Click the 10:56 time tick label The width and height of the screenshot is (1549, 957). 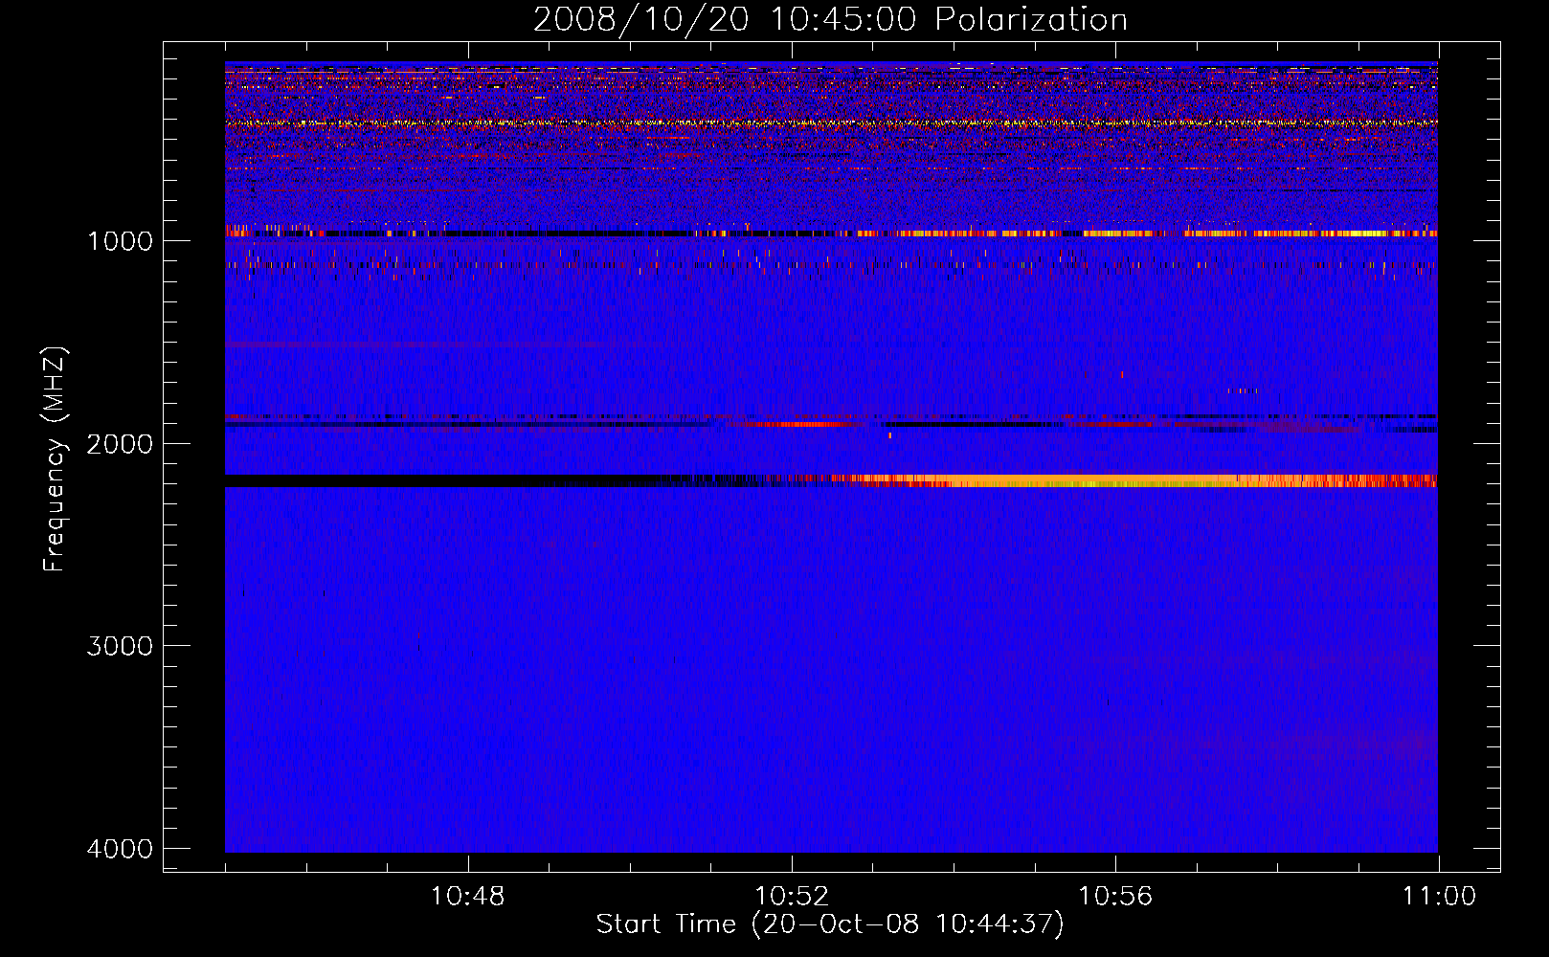(1115, 897)
